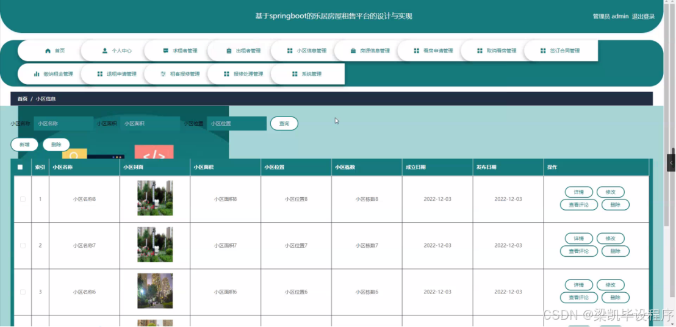Open the 看房申请管理 menu

(433, 51)
